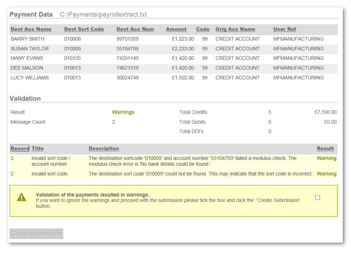This screenshot has height=260, width=351.
Task: Sort by User Ref column header
Action: pos(284,29)
